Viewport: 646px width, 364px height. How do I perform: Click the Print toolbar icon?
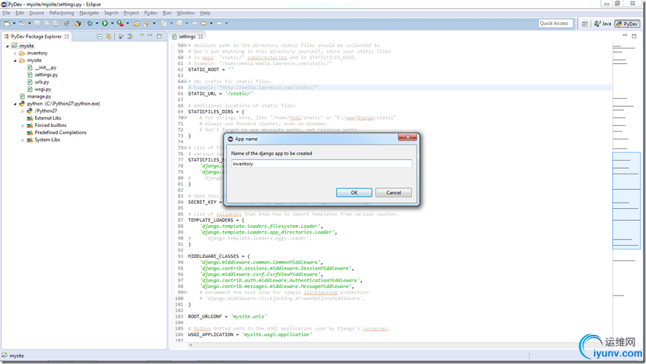pos(55,23)
